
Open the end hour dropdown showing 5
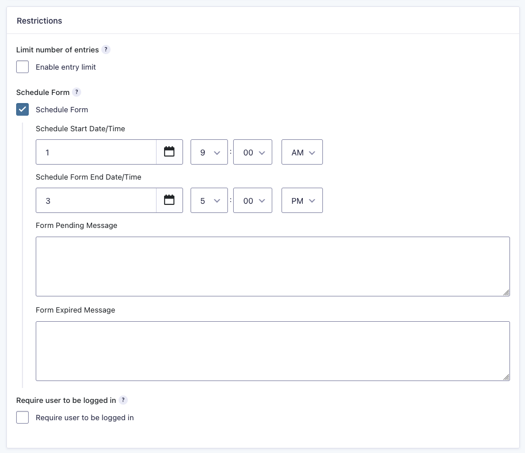tap(209, 201)
